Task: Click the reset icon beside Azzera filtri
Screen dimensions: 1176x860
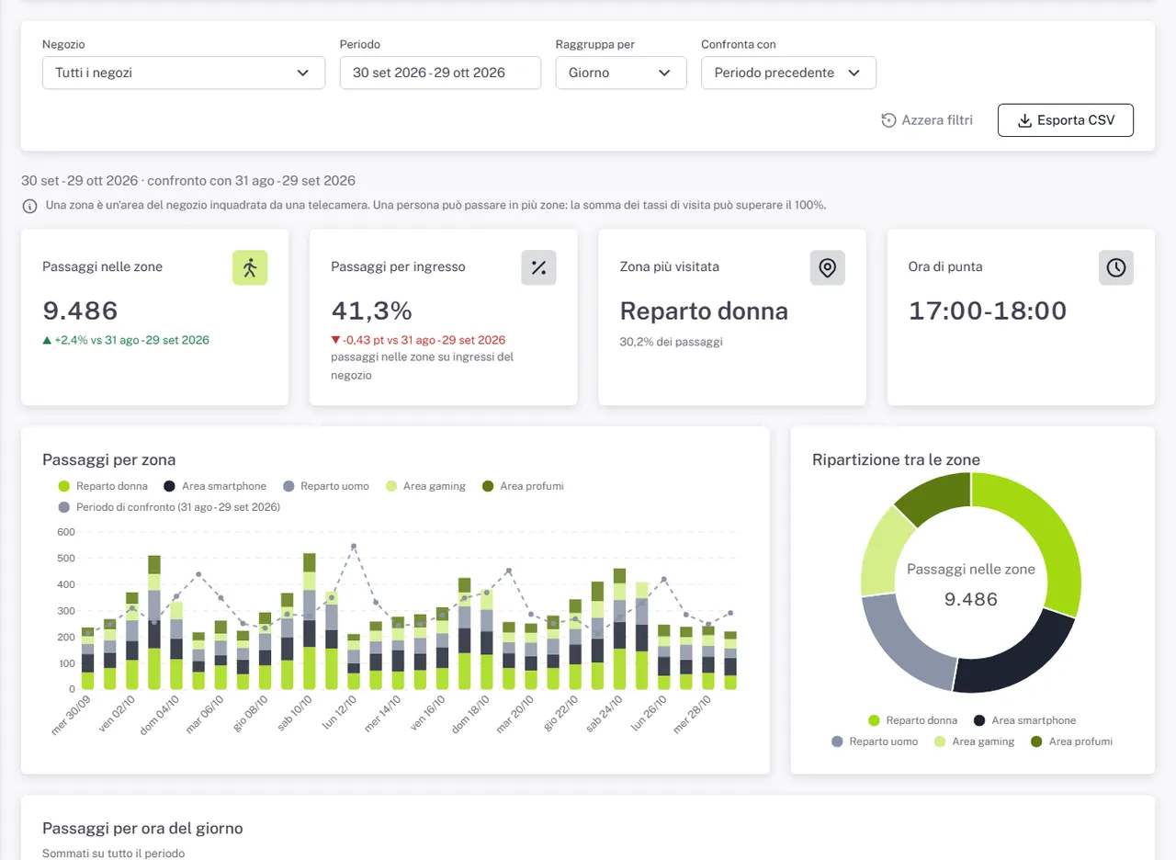Action: click(x=888, y=120)
